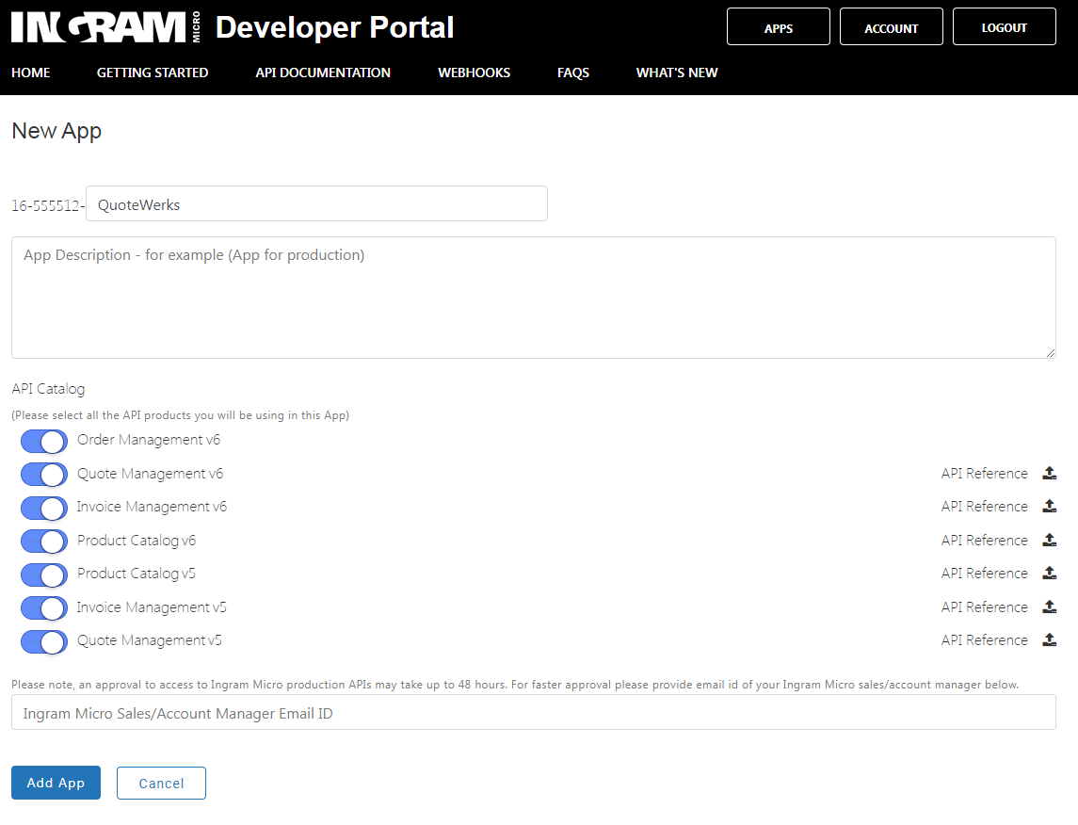Toggle Quote Management v6 switch
Screen dimensions: 1078x825
click(44, 475)
